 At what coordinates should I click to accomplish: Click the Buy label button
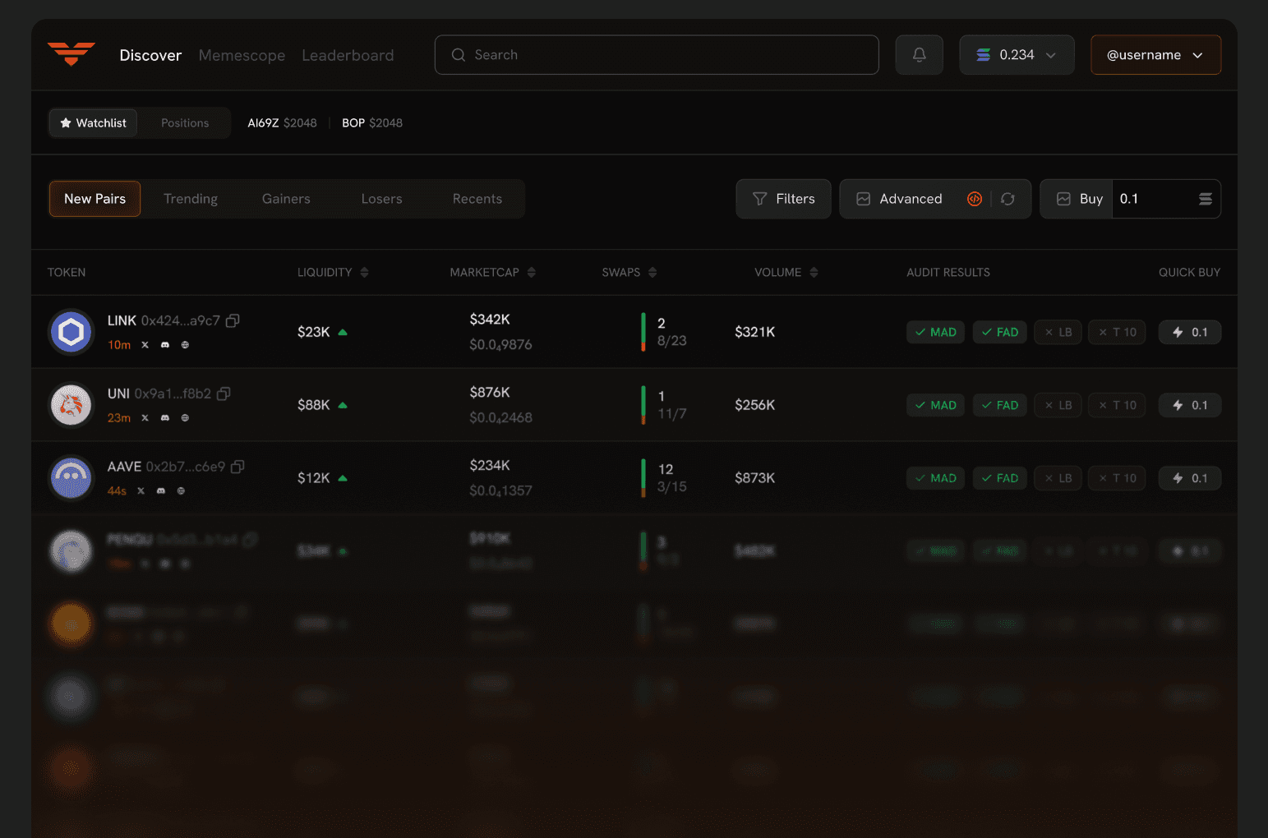(1077, 199)
